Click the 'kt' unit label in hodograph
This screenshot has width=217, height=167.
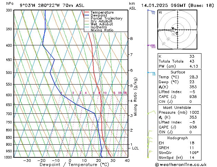[x=160, y=12]
